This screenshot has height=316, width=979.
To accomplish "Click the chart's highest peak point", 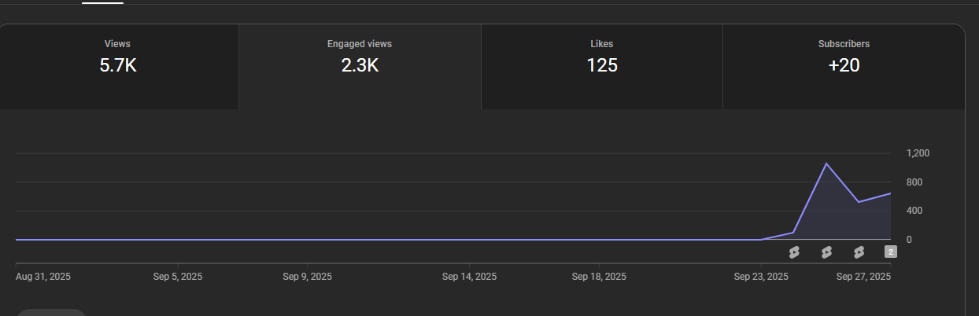I will [826, 164].
